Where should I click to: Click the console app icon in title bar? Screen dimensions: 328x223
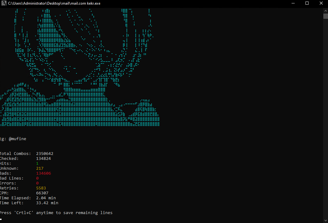pyautogui.click(x=4, y=3)
